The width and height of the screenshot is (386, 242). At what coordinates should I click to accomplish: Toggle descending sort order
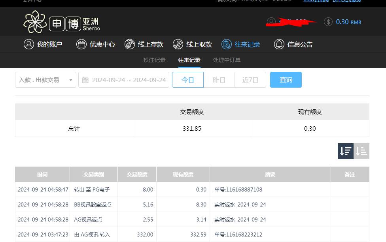click(x=345, y=151)
